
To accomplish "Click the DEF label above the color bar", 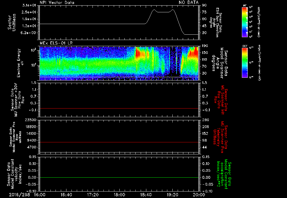I will (245, 46).
